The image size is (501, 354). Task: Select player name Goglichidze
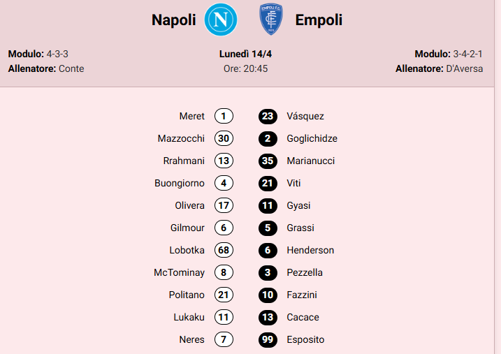pyautogui.click(x=312, y=138)
